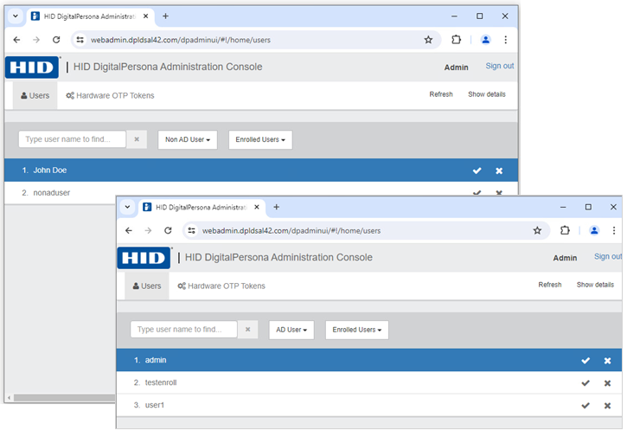This screenshot has width=627, height=437.
Task: Click the checkmark icon in John Doe row
Action: pyautogui.click(x=477, y=170)
